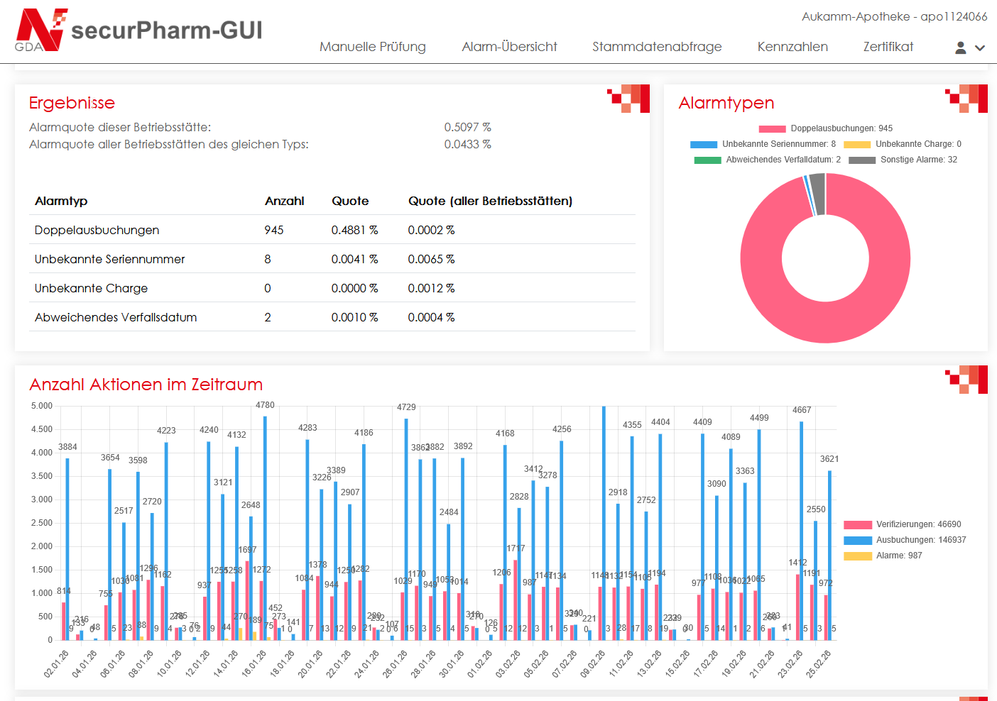
Task: Toggle Abweichendes Verfalldatum legend swatch
Action: [707, 160]
